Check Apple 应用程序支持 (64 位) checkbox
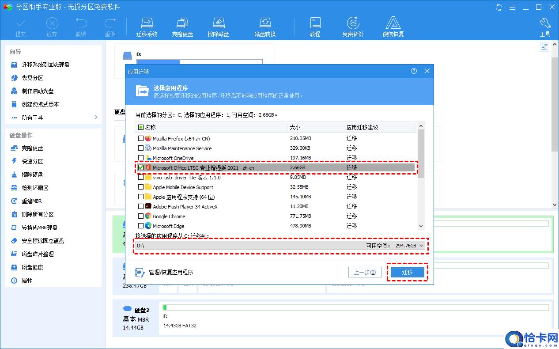This screenshot has width=559, height=349. pos(141,197)
